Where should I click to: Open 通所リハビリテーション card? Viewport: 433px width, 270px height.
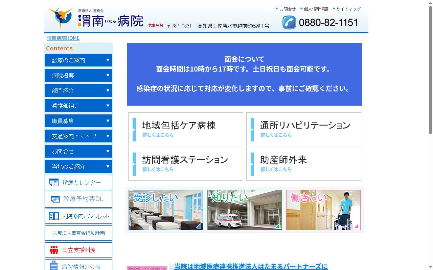tap(304, 129)
